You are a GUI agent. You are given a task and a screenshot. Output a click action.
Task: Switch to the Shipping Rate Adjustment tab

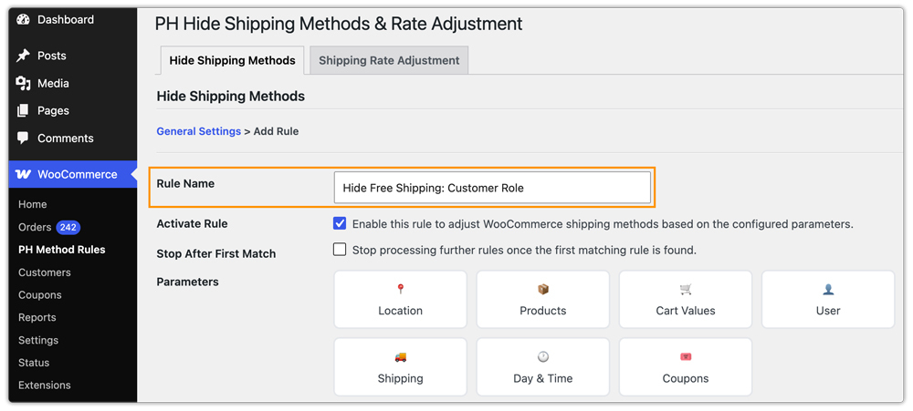click(389, 60)
